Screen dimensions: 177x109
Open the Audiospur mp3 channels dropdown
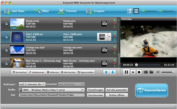[44, 84]
